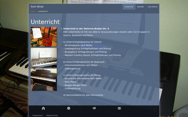
Task: Click '- Liedbegleitung Schlagrhythmen und Picking' line
Action: tap(87, 48)
